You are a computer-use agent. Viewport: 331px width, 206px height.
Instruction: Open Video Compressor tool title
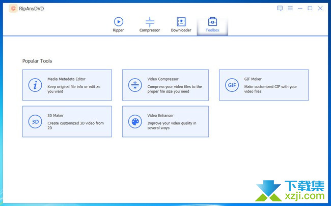pos(163,79)
